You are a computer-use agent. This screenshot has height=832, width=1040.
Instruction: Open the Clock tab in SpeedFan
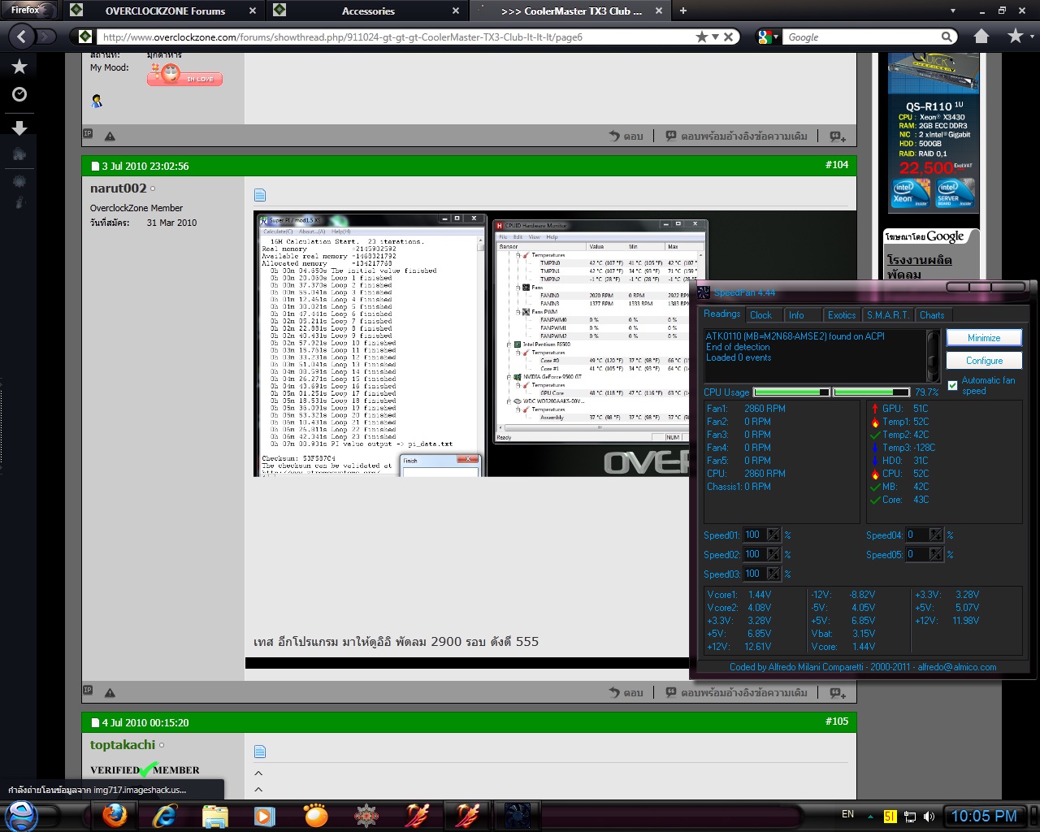[x=761, y=315]
